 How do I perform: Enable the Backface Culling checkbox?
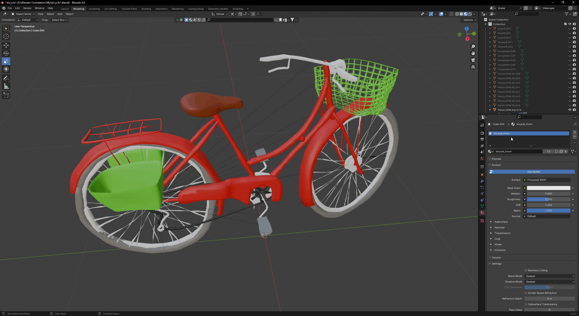pyautogui.click(x=526, y=270)
